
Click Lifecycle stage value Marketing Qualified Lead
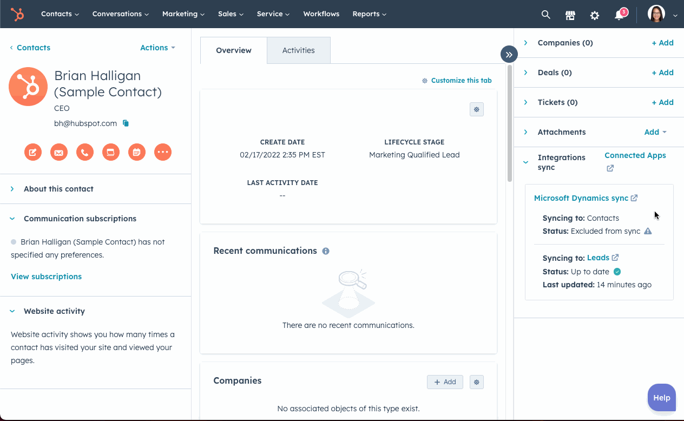[x=415, y=155]
